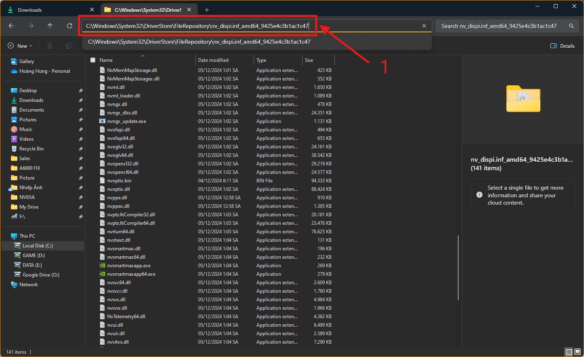The width and height of the screenshot is (584, 357).
Task: Go up one folder level
Action: pyautogui.click(x=50, y=26)
